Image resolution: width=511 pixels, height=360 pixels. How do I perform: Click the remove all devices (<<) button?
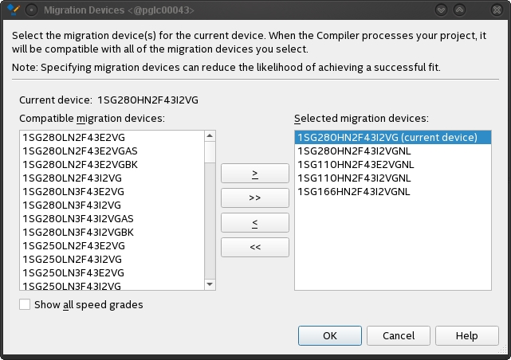coord(255,247)
